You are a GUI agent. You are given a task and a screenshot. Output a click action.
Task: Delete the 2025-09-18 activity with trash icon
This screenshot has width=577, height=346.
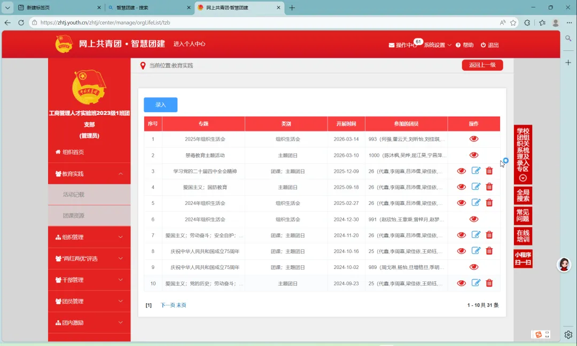tap(489, 187)
